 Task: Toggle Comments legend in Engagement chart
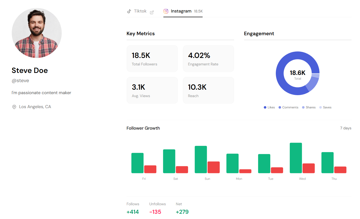(x=289, y=107)
